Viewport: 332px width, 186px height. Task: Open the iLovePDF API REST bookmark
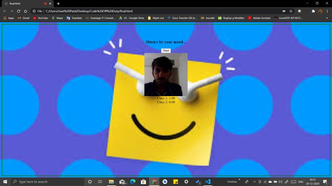click(x=288, y=18)
